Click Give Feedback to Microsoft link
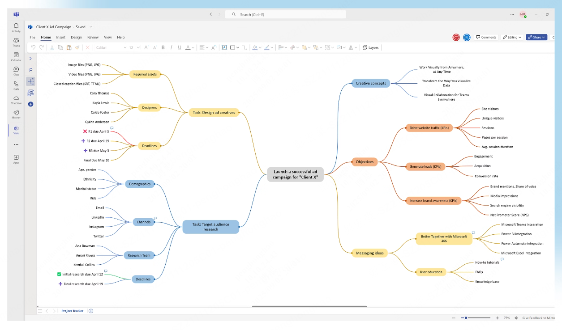This screenshot has width=562, height=330. pos(539,318)
